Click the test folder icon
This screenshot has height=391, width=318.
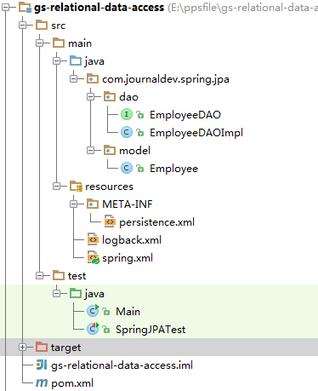(59, 276)
